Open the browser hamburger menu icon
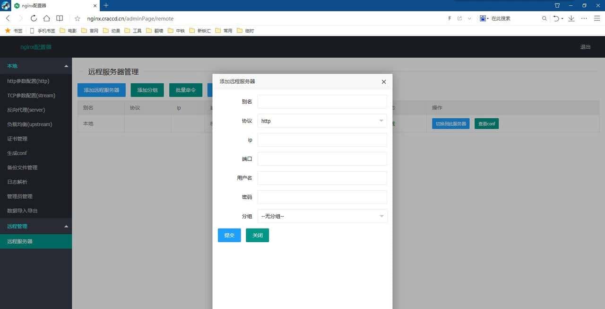This screenshot has width=605, height=309. pyautogui.click(x=597, y=18)
